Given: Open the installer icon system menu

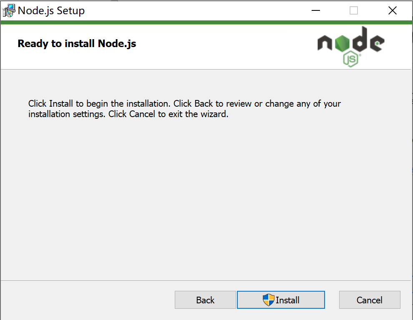Looking at the screenshot, I should click(9, 10).
